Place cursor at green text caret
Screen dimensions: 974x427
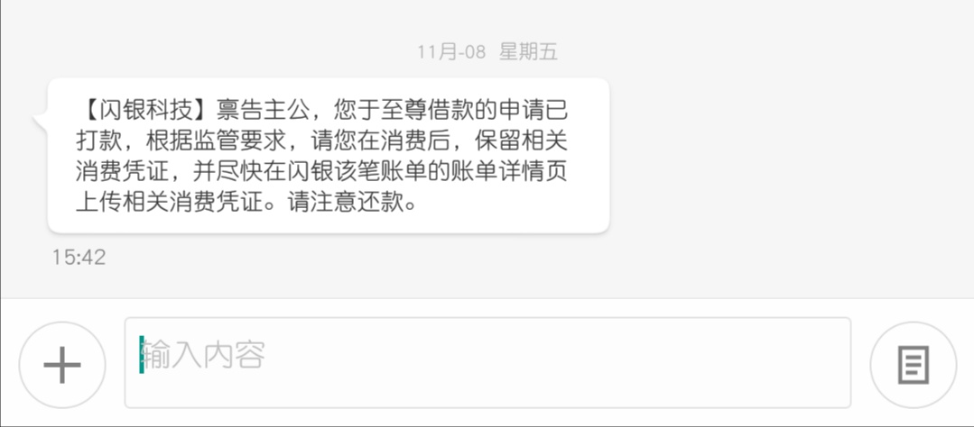click(142, 355)
